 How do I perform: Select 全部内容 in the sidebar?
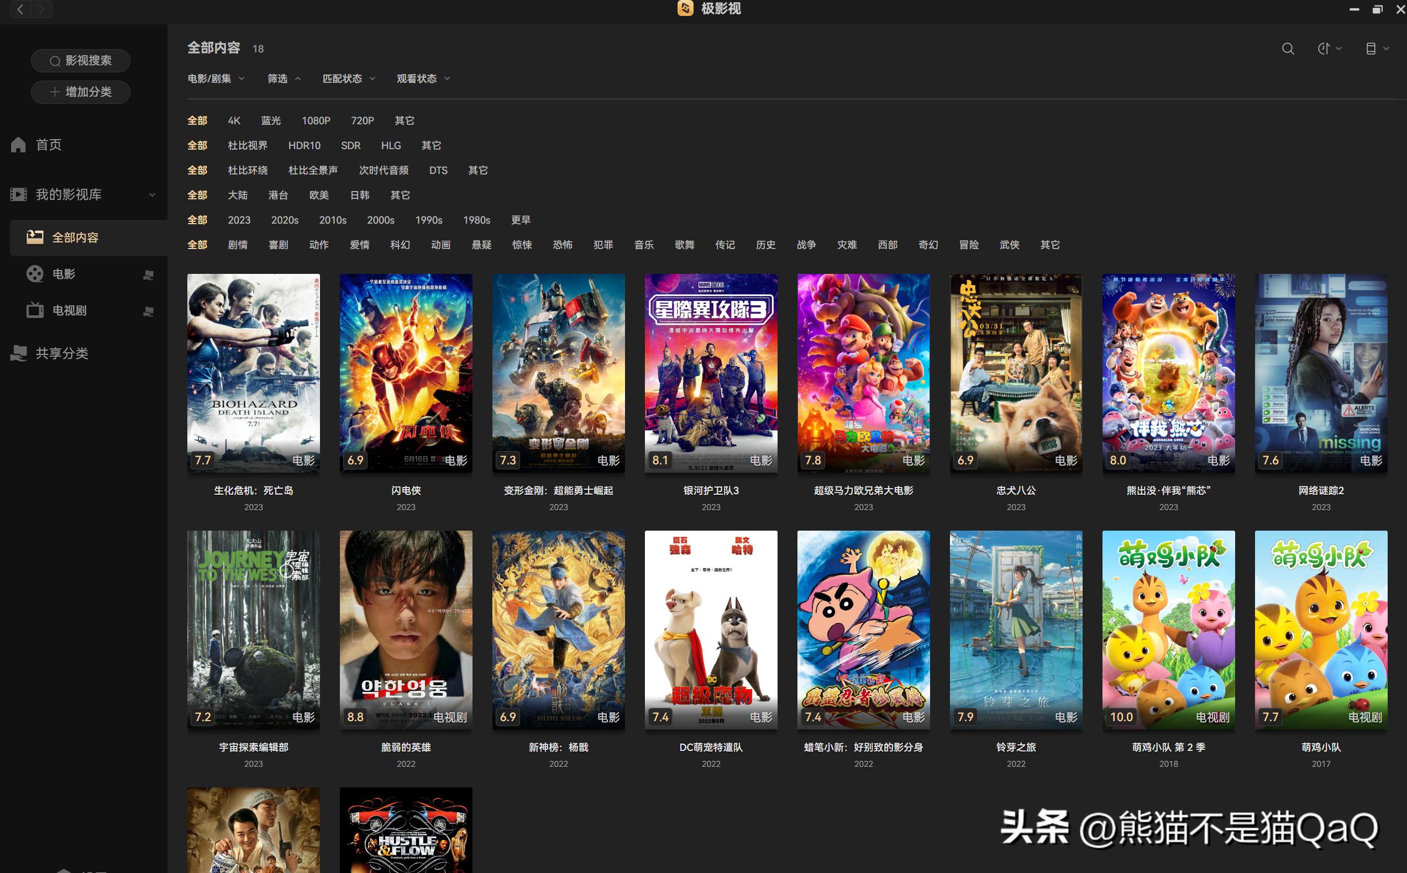tap(75, 237)
